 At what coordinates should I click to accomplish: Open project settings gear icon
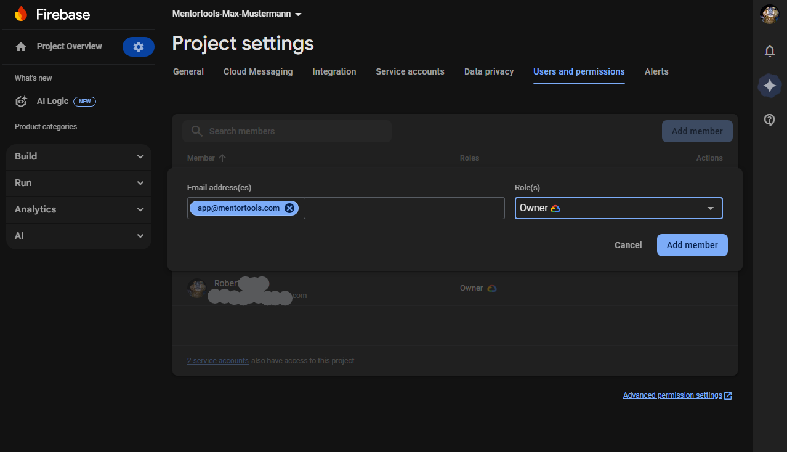coord(139,47)
